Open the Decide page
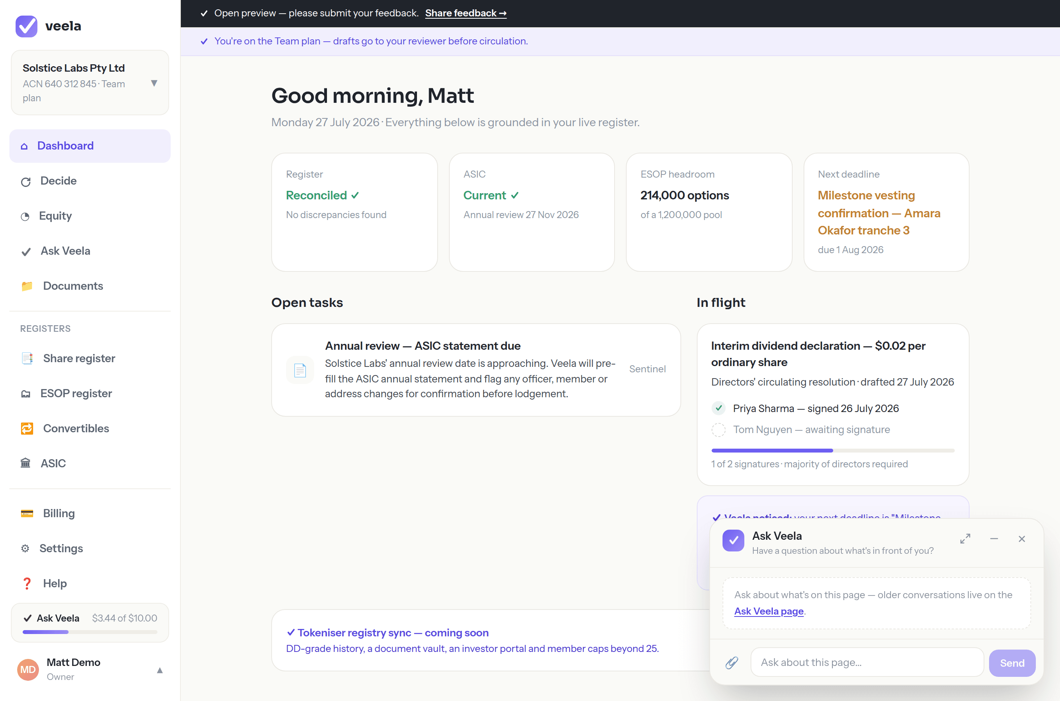1060x701 pixels. coord(90,181)
